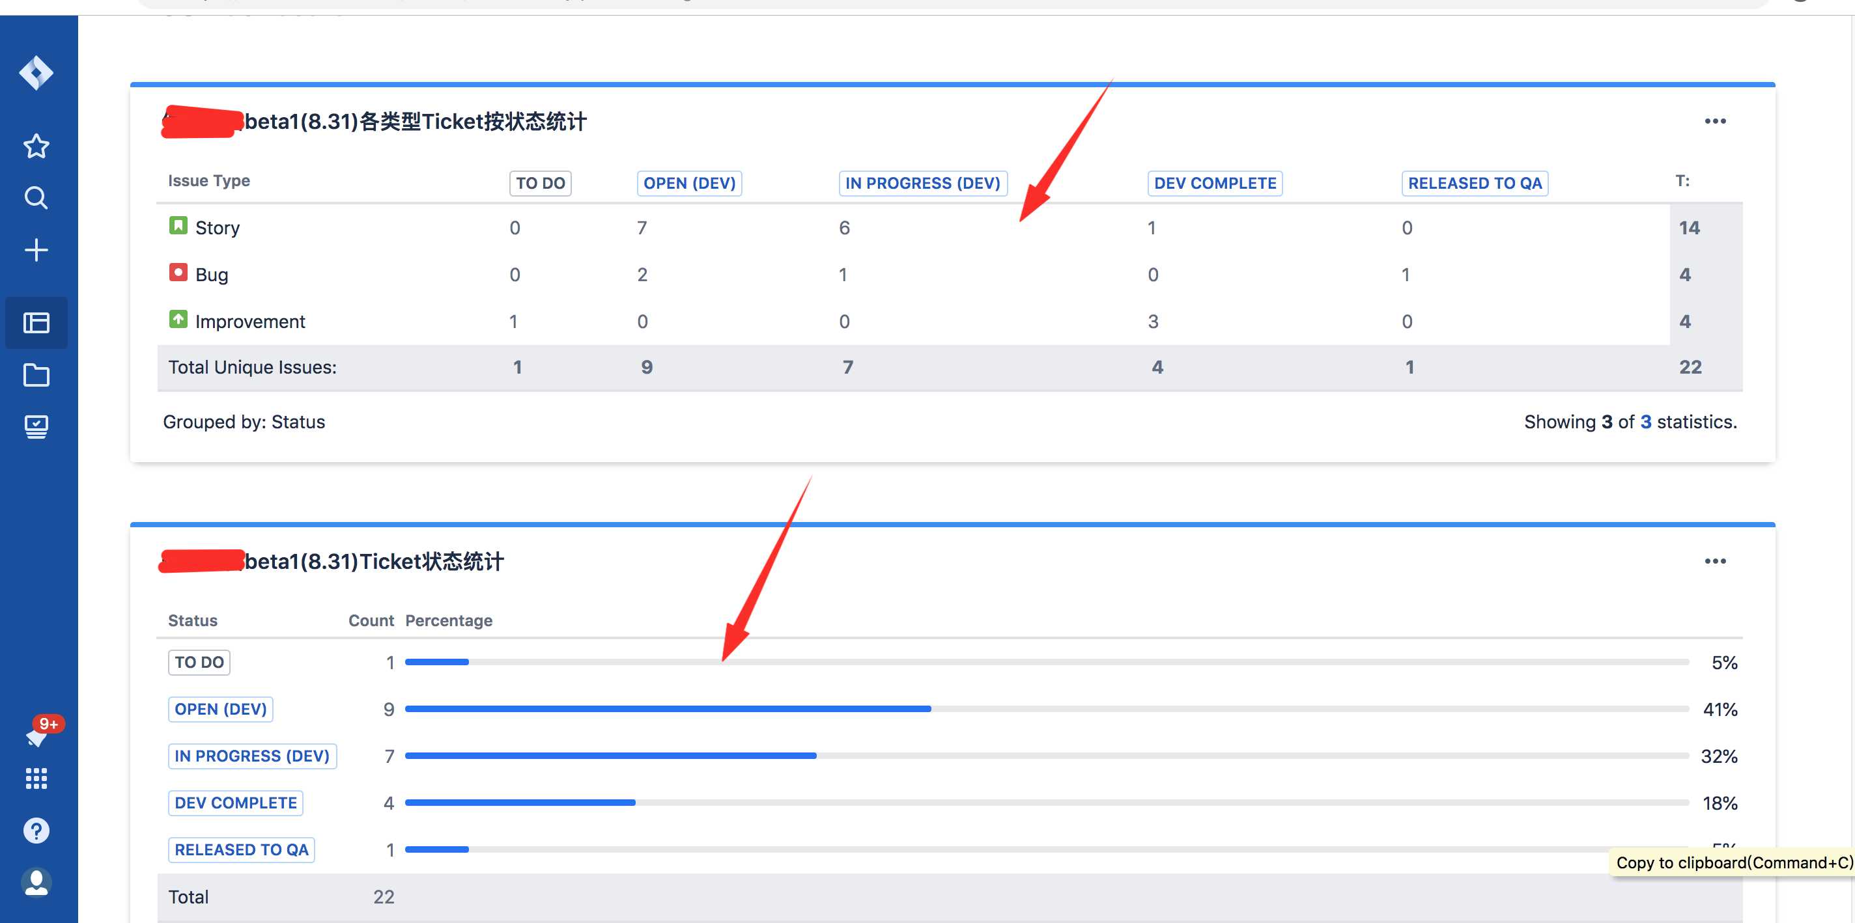Click RELEASED TO QA status in lower gadget

pyautogui.click(x=241, y=849)
